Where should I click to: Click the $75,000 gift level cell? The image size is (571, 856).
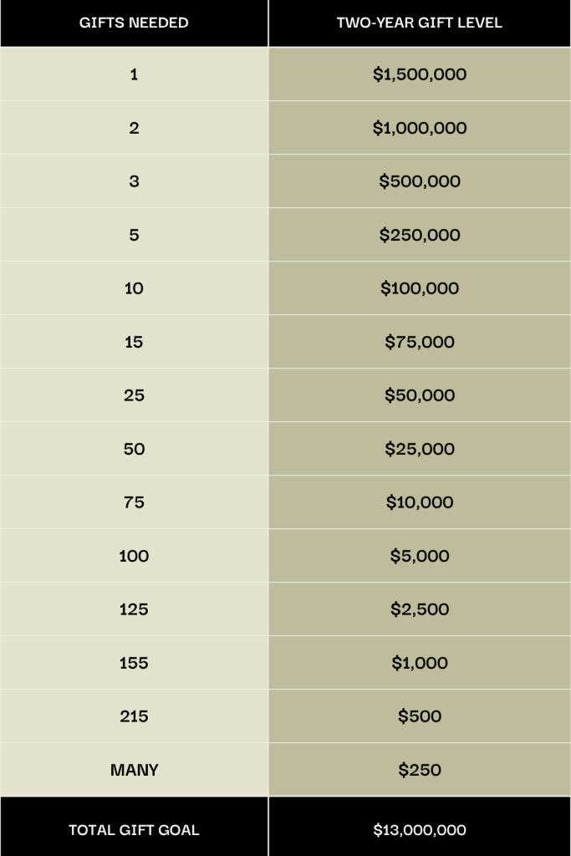419,342
